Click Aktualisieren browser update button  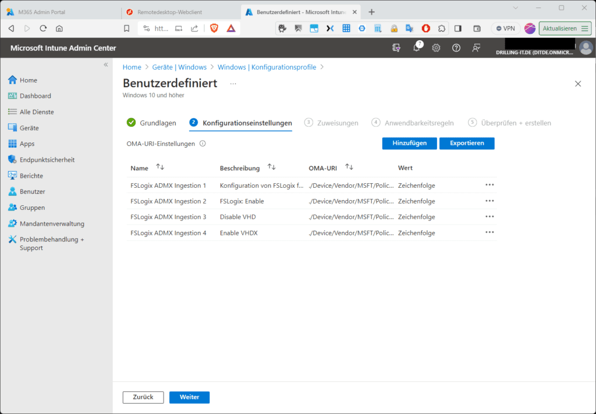point(565,28)
